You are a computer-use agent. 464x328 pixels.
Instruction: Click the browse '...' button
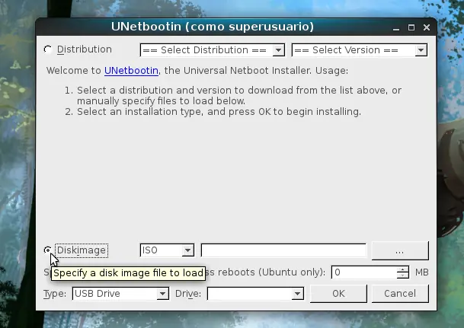[x=400, y=251]
